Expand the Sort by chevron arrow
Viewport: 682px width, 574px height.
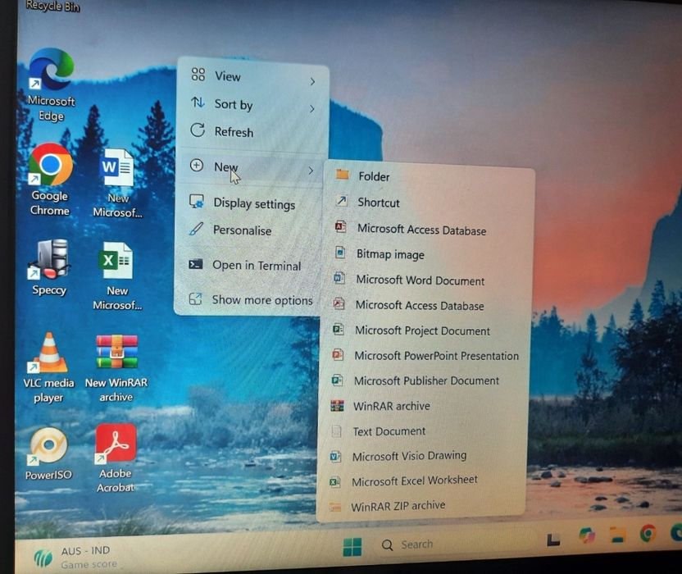coord(311,109)
